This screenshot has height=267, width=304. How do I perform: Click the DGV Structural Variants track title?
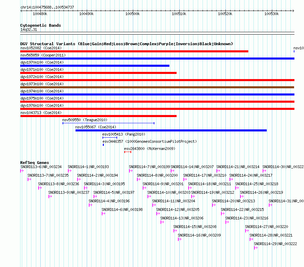click(x=127, y=44)
